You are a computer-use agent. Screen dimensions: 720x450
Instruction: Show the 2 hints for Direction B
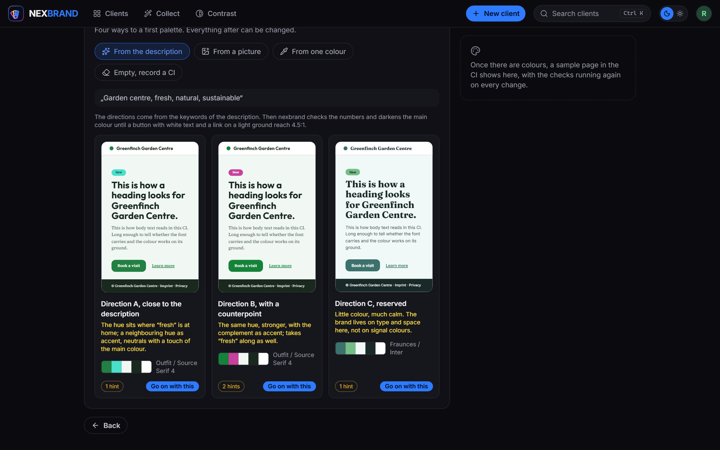pyautogui.click(x=231, y=386)
